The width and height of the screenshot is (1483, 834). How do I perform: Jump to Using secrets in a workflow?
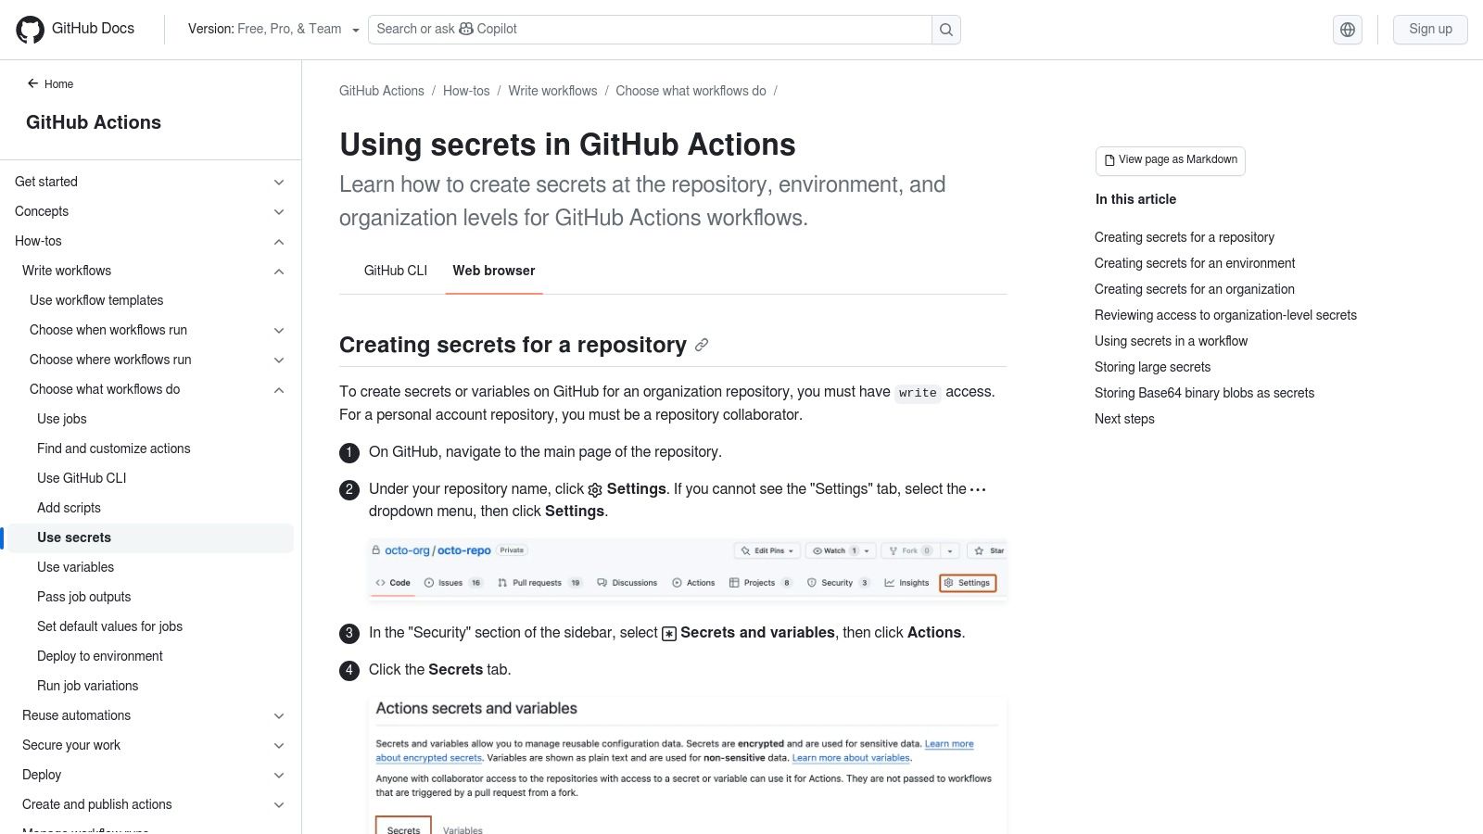click(x=1171, y=341)
